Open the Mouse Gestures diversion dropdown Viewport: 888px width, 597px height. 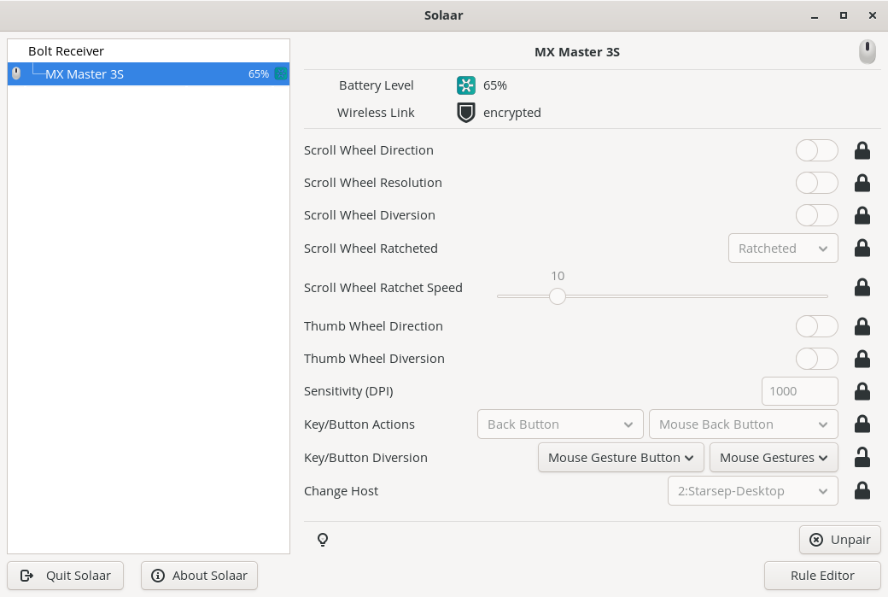click(774, 458)
